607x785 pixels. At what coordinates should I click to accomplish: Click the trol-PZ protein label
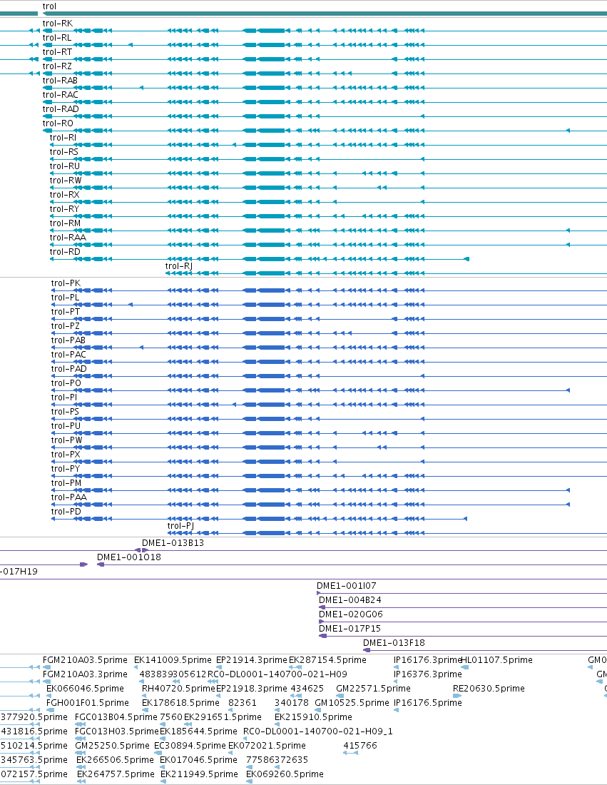point(66,326)
